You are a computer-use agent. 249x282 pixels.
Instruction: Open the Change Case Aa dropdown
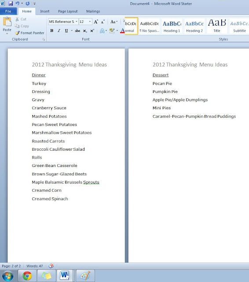pos(114,22)
